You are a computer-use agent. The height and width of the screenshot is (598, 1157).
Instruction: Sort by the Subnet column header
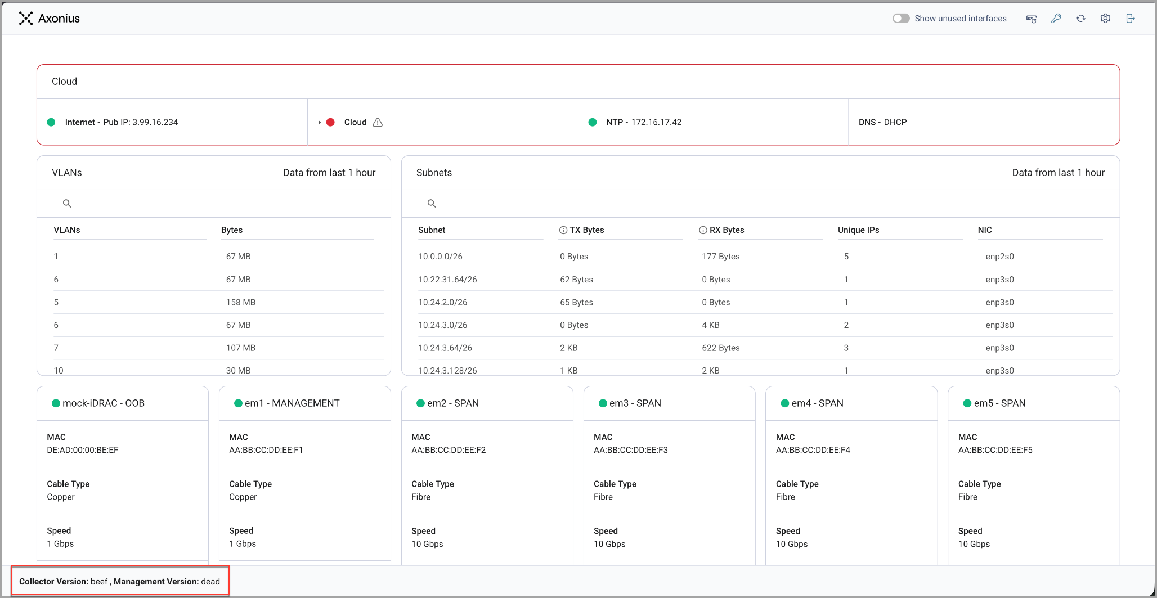click(x=432, y=230)
